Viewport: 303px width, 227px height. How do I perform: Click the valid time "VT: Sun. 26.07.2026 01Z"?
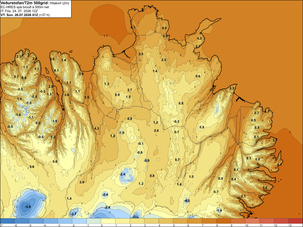tap(19, 15)
